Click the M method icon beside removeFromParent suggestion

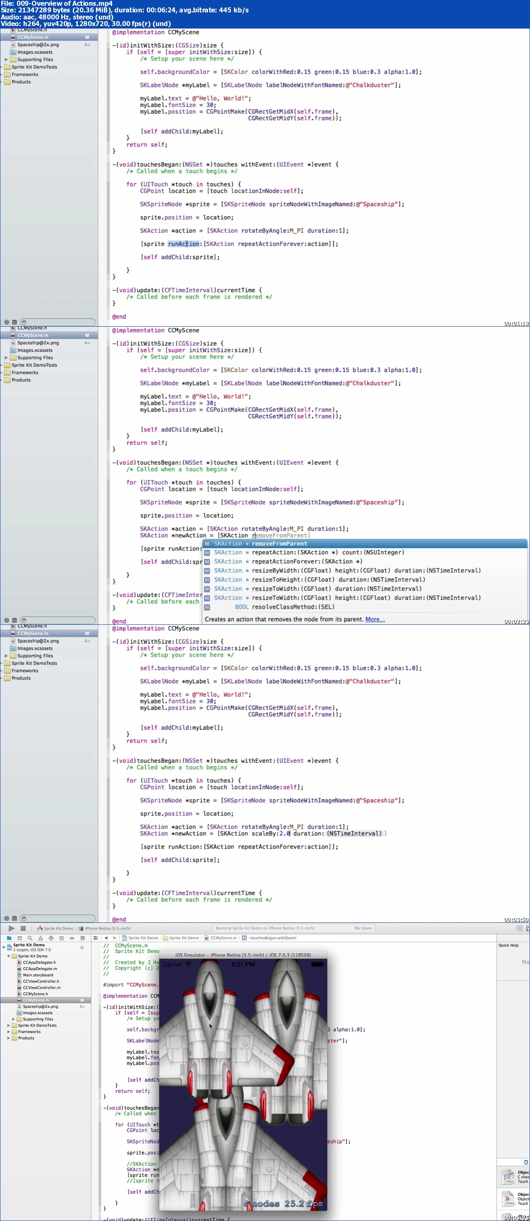point(207,544)
